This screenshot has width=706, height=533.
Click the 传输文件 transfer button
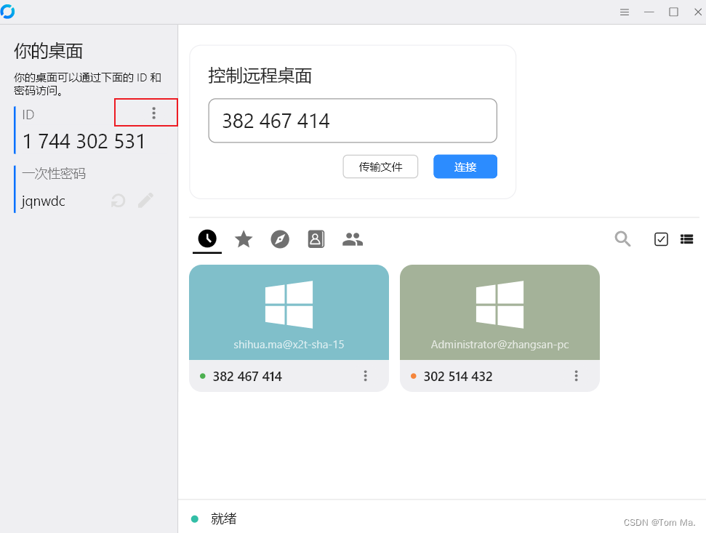(x=380, y=167)
